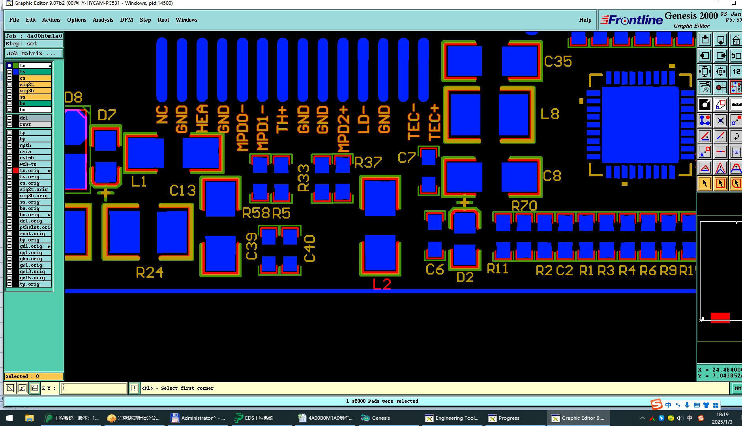Click the zoom out shrink icon
Screen dimensions: 742x426
pos(721,71)
